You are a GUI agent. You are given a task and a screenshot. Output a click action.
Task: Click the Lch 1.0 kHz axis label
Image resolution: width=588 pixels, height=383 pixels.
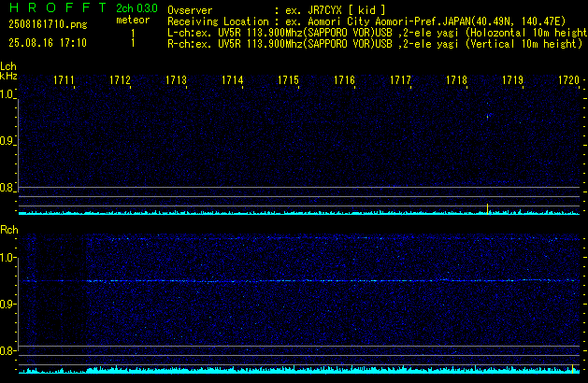point(7,94)
